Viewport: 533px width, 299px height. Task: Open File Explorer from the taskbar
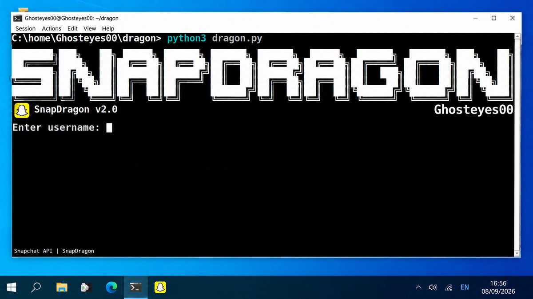pos(62,287)
